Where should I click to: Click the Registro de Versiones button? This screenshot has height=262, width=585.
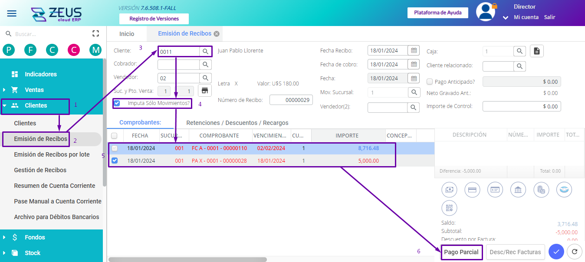coord(154,19)
